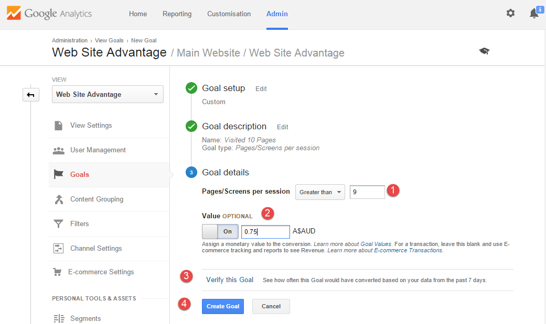Click the Verify this Goal link

(230, 280)
